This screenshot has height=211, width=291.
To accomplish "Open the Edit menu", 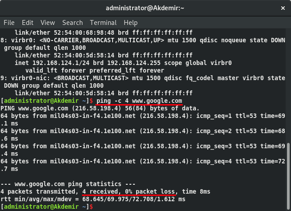I will point(28,22).
